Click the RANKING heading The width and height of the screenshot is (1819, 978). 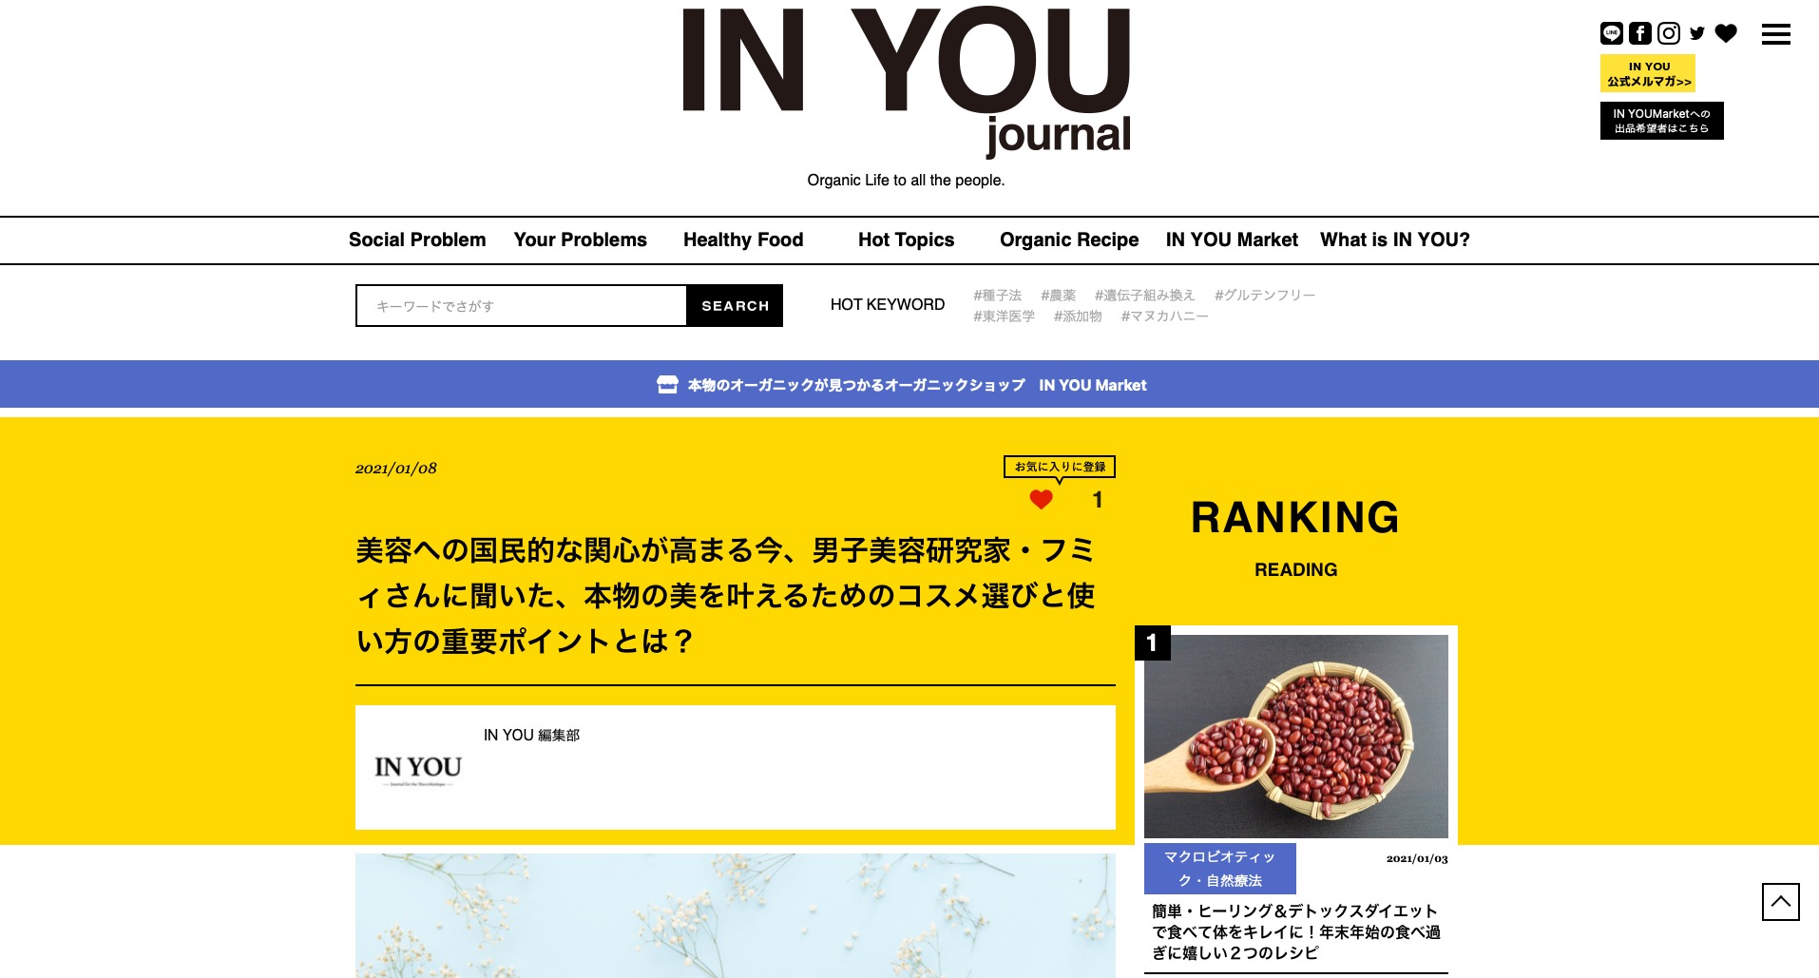[x=1295, y=518]
